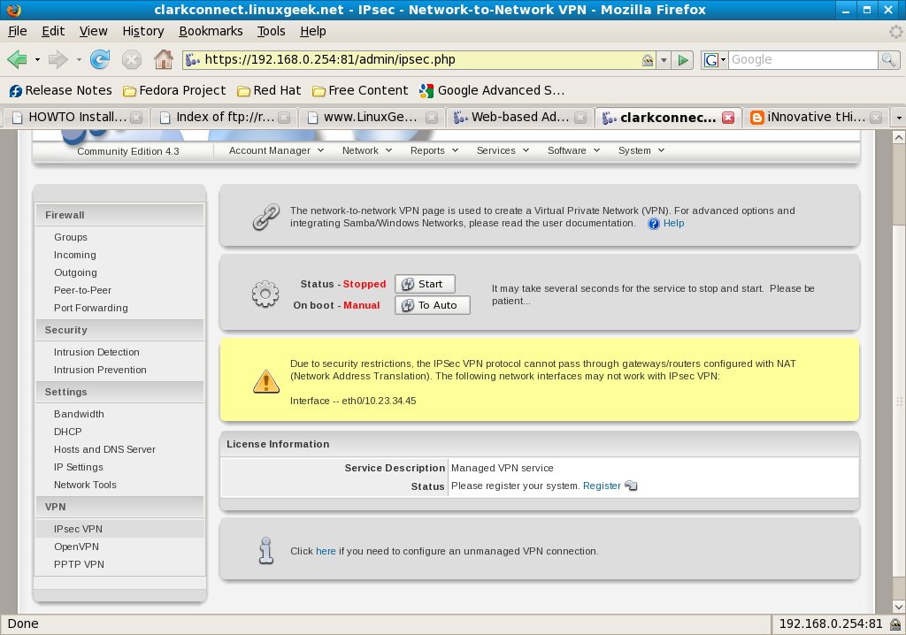Open the Help documentation link
906x635 pixels.
(x=673, y=224)
